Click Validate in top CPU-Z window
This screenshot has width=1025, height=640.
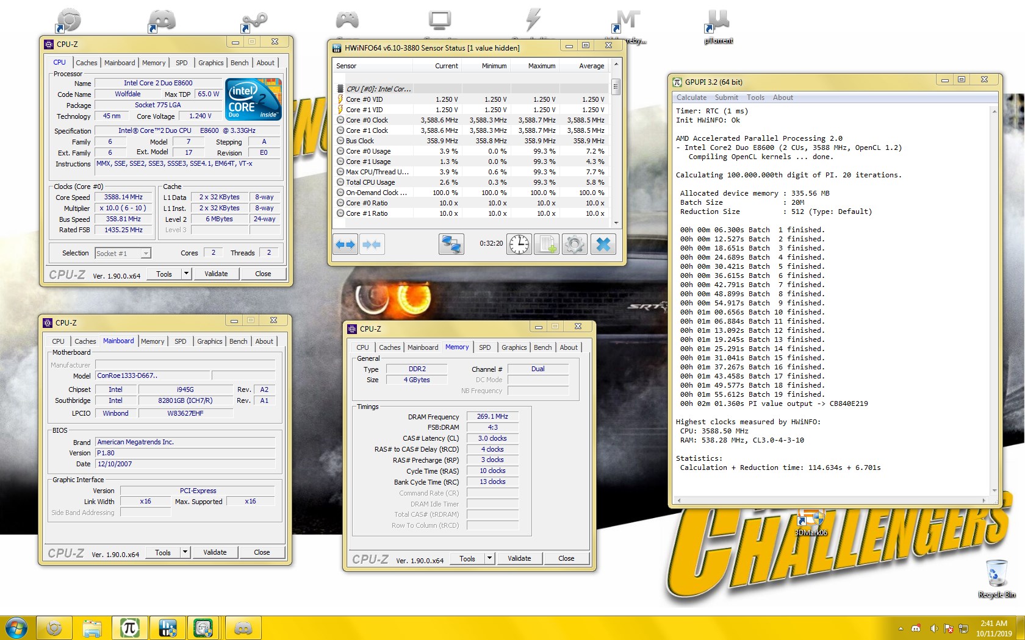click(x=216, y=274)
